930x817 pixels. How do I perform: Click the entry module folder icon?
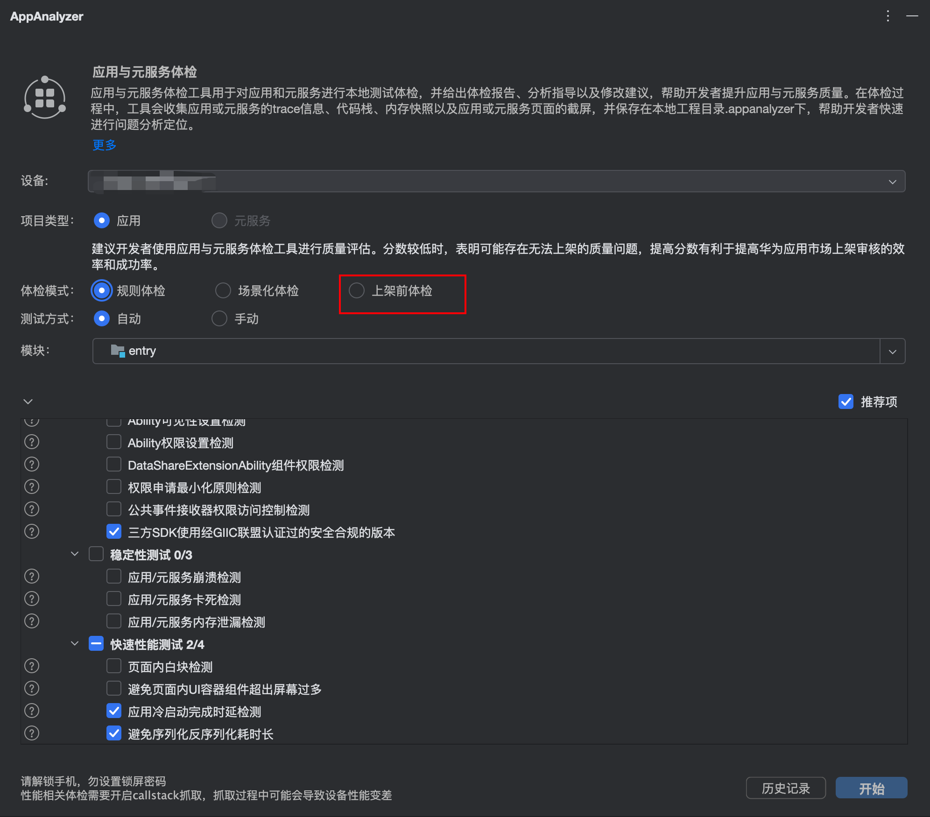coord(117,351)
